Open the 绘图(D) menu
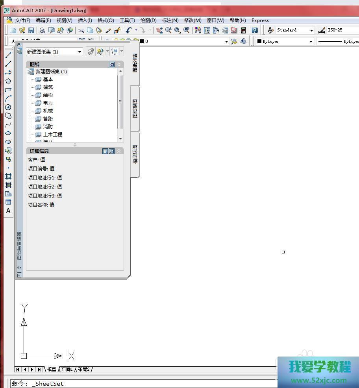 tap(148, 20)
